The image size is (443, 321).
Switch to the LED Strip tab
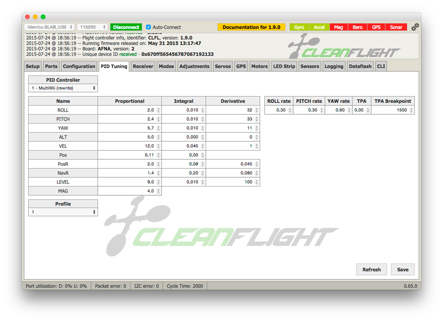(x=284, y=66)
